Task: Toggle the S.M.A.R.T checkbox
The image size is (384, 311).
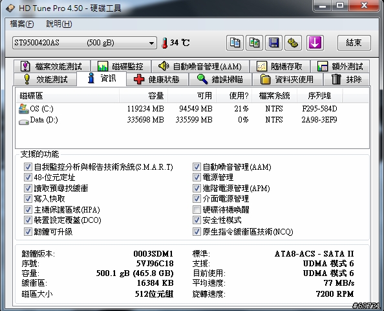Action: pyautogui.click(x=28, y=167)
